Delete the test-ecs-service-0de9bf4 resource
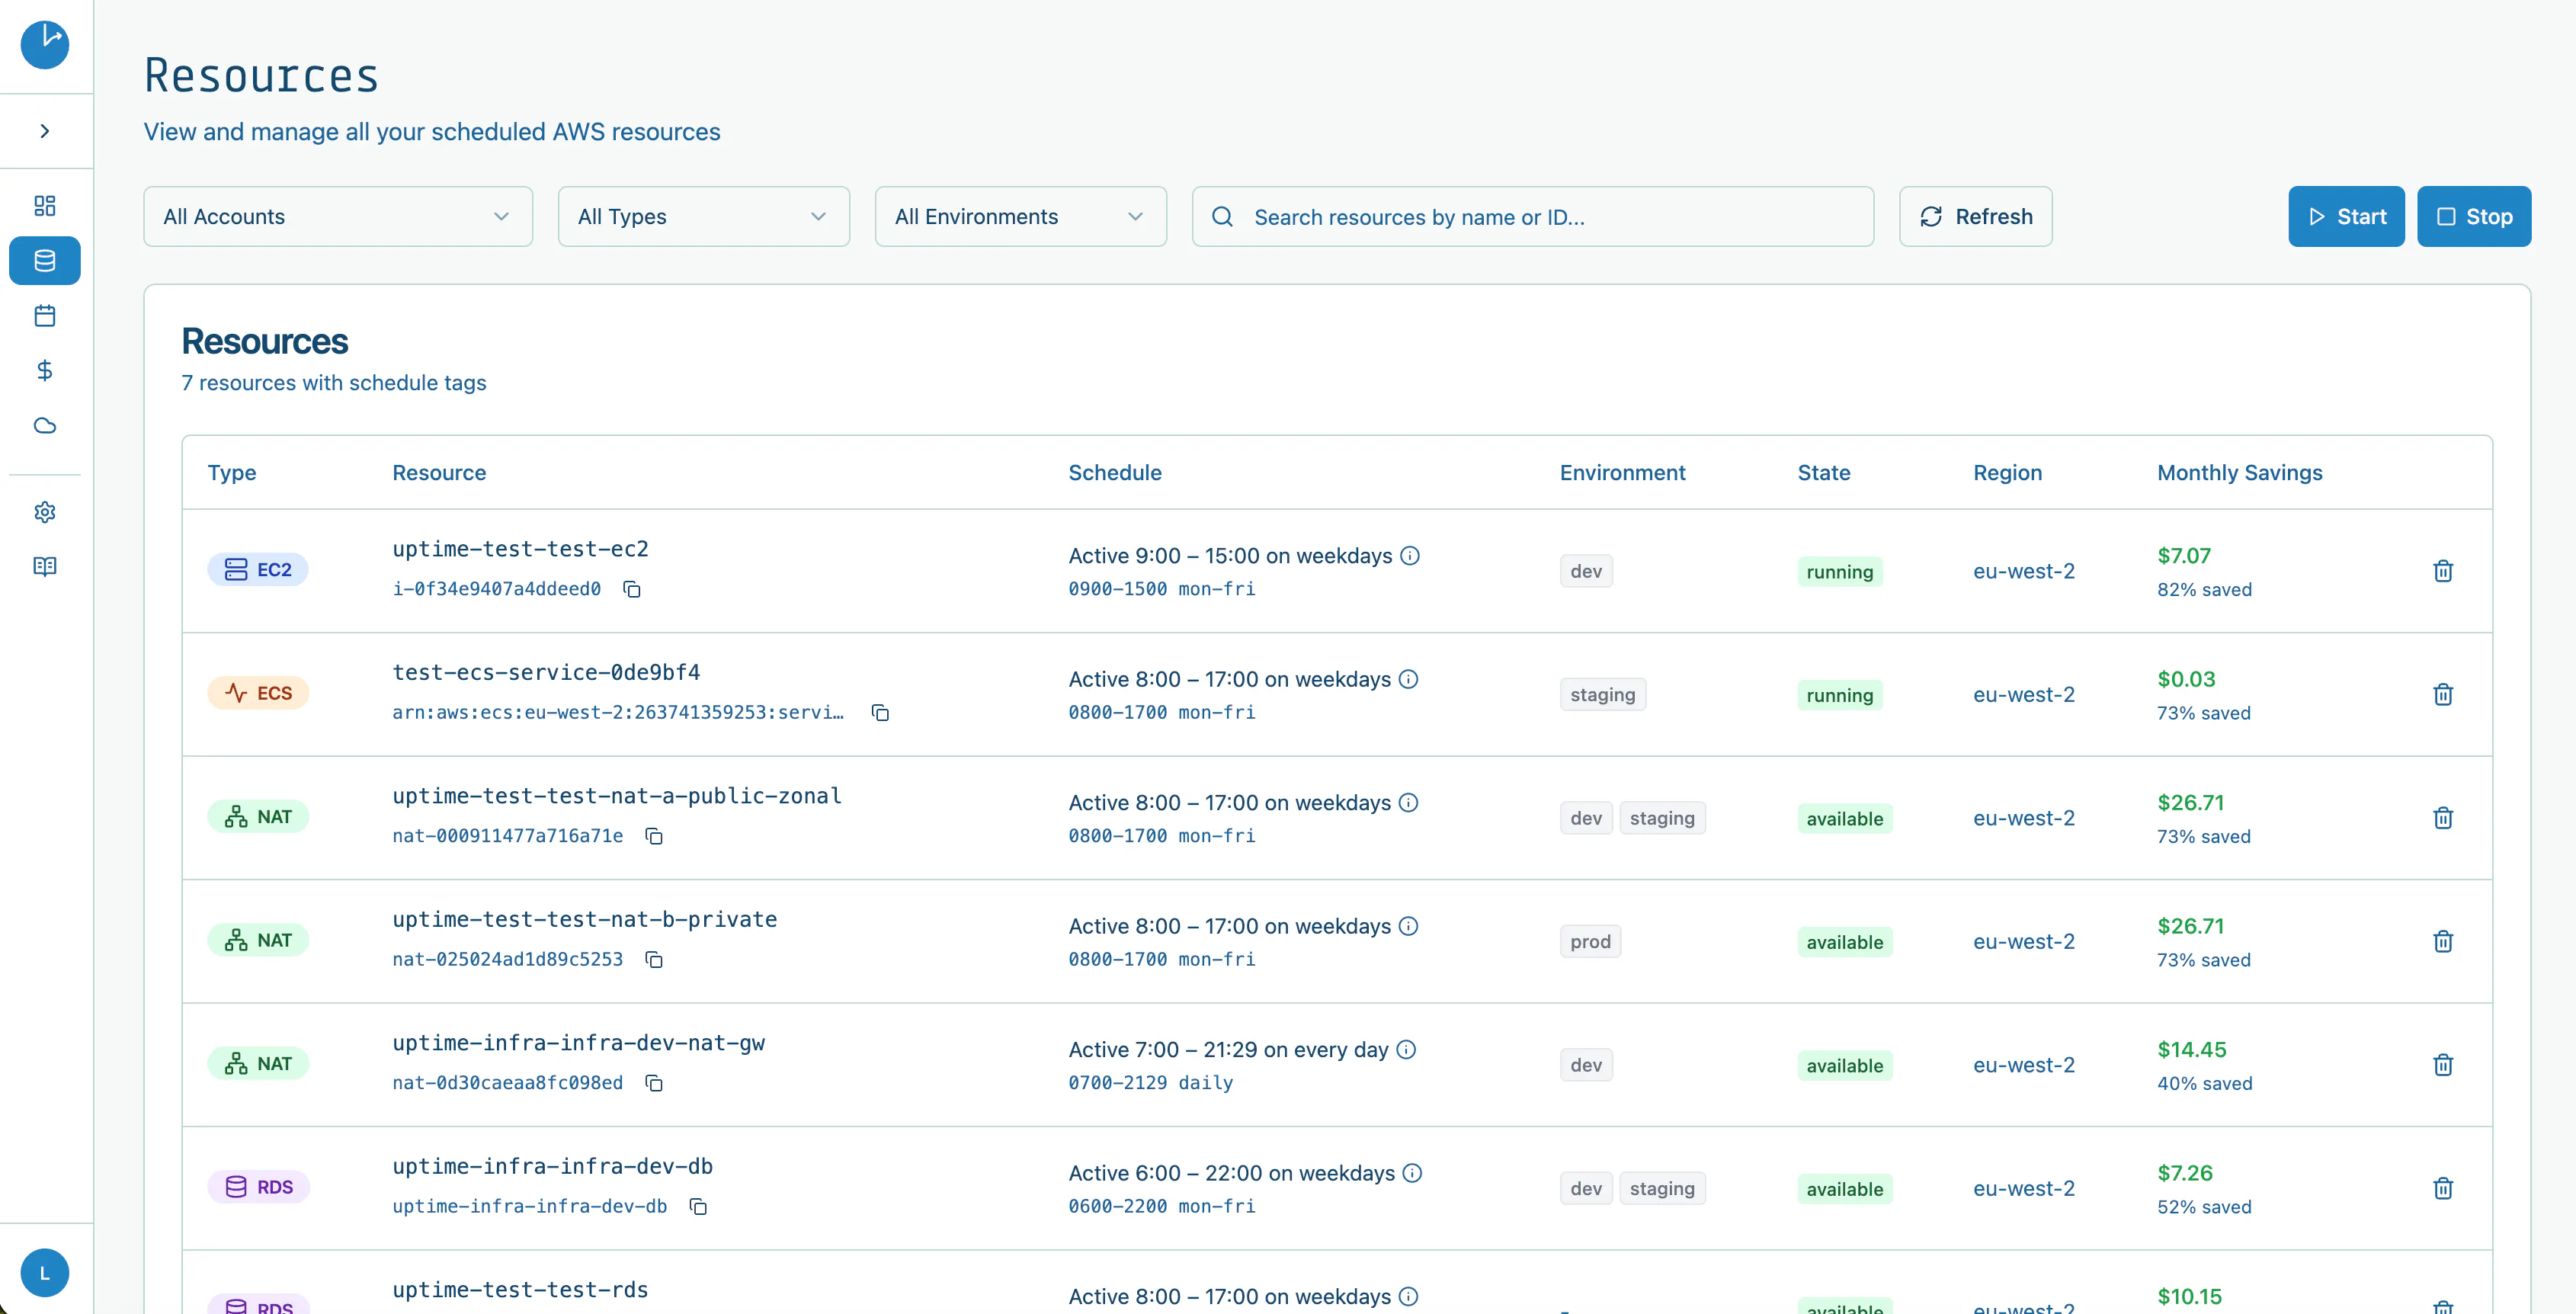 point(2443,694)
